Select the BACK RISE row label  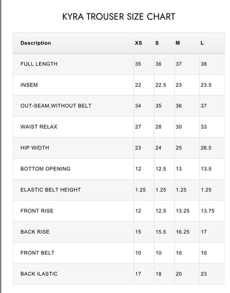point(35,232)
